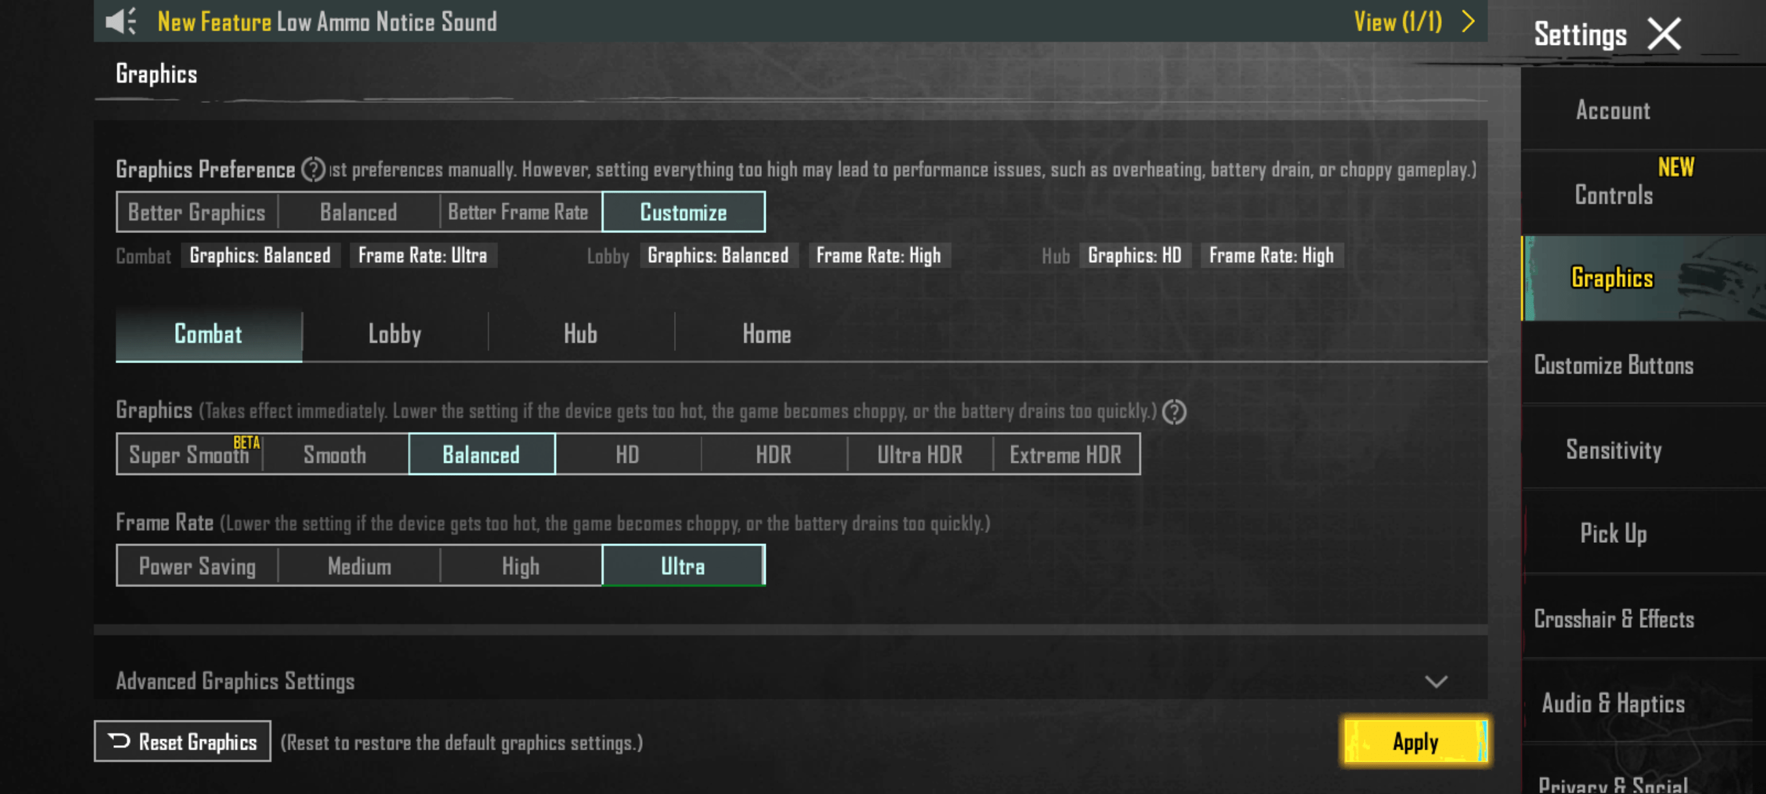Click help icon beside Graphics description
This screenshot has height=794, width=1766.
pyautogui.click(x=1173, y=412)
